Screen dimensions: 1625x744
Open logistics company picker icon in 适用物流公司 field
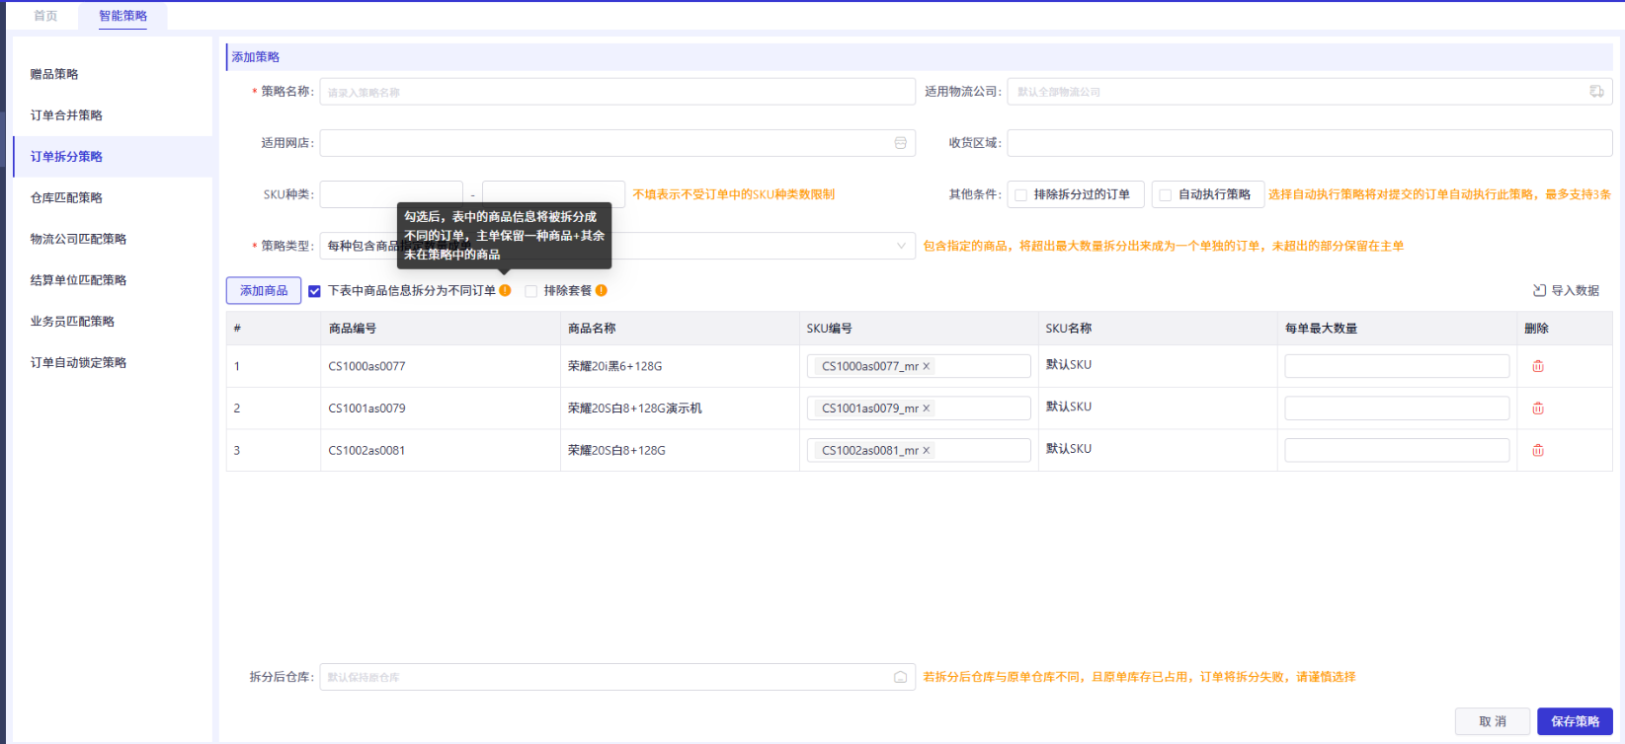(1596, 92)
